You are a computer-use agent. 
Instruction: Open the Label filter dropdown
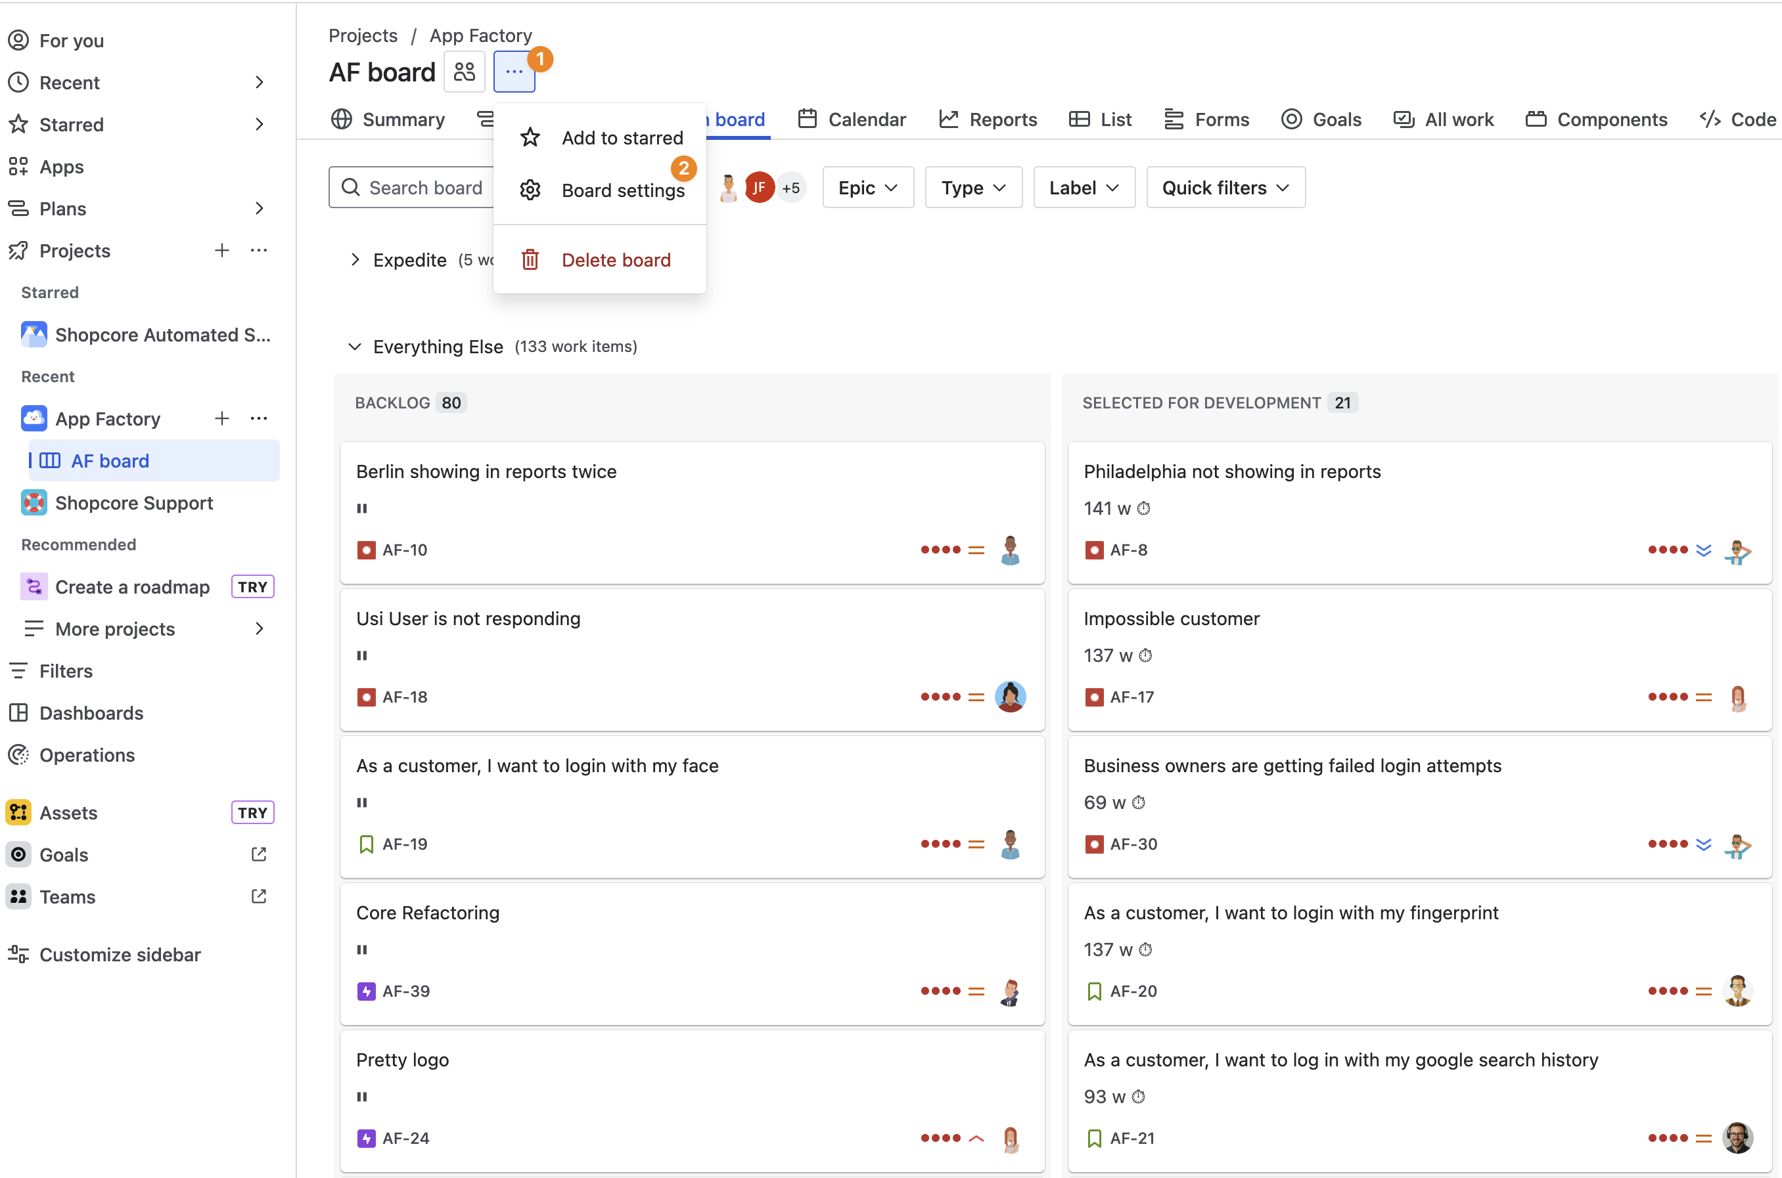pos(1084,187)
